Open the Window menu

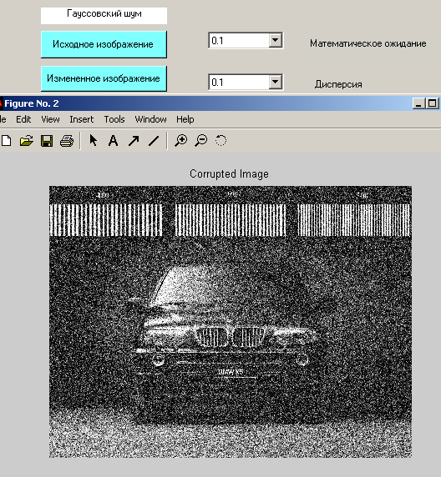point(150,119)
